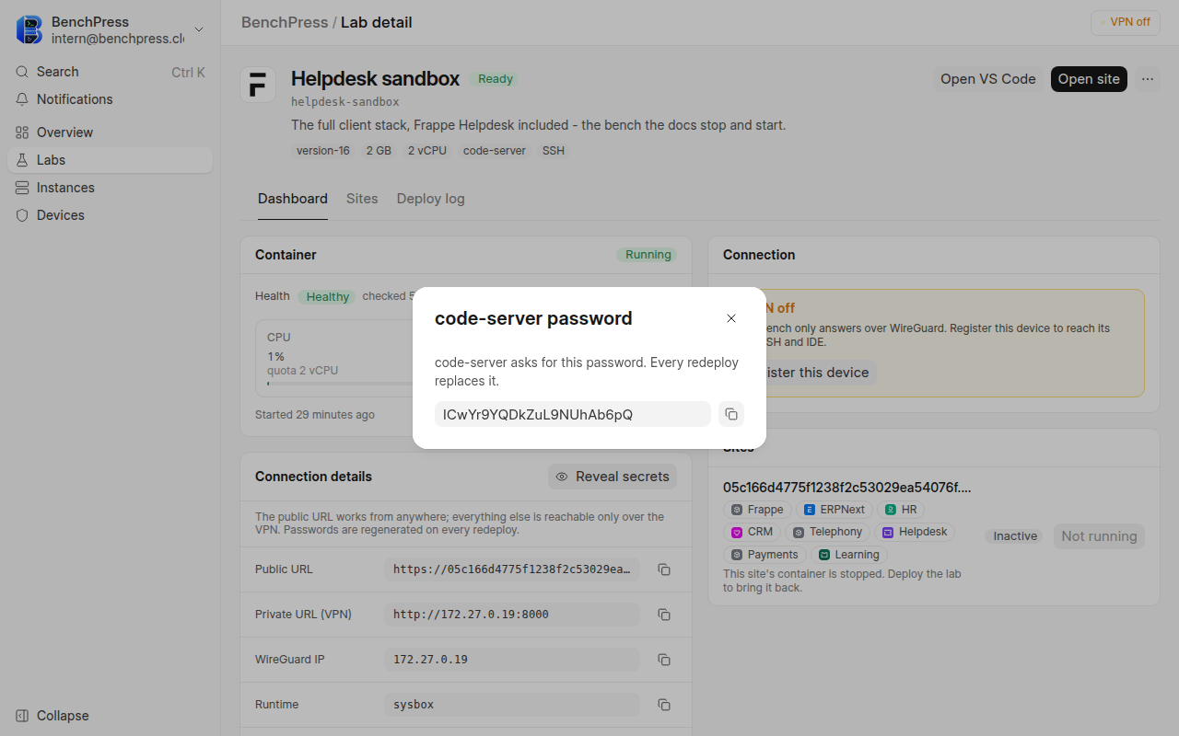Click the Learning app chip
Viewport: 1179px width, 736px height.
pyautogui.click(x=848, y=555)
